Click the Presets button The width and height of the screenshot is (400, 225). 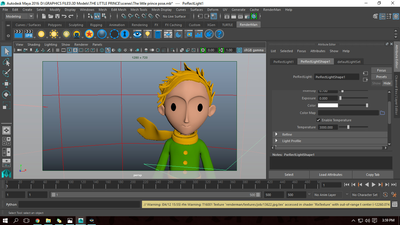[381, 77]
